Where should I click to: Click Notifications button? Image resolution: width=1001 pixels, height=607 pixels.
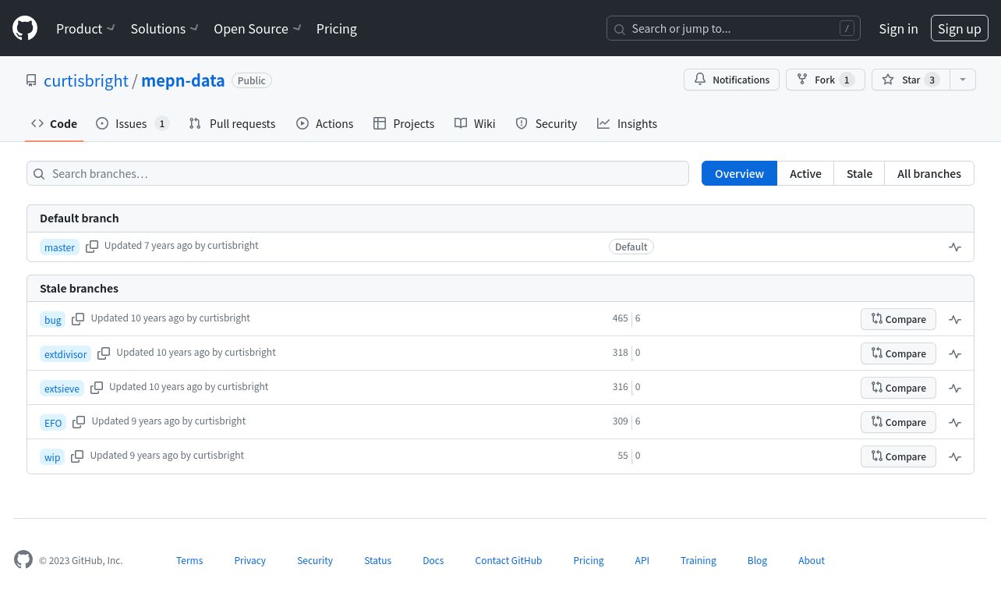[731, 80]
